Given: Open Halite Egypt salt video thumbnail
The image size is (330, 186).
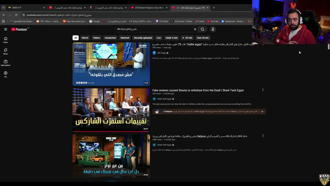Looking at the screenshot, I should tap(111, 64).
